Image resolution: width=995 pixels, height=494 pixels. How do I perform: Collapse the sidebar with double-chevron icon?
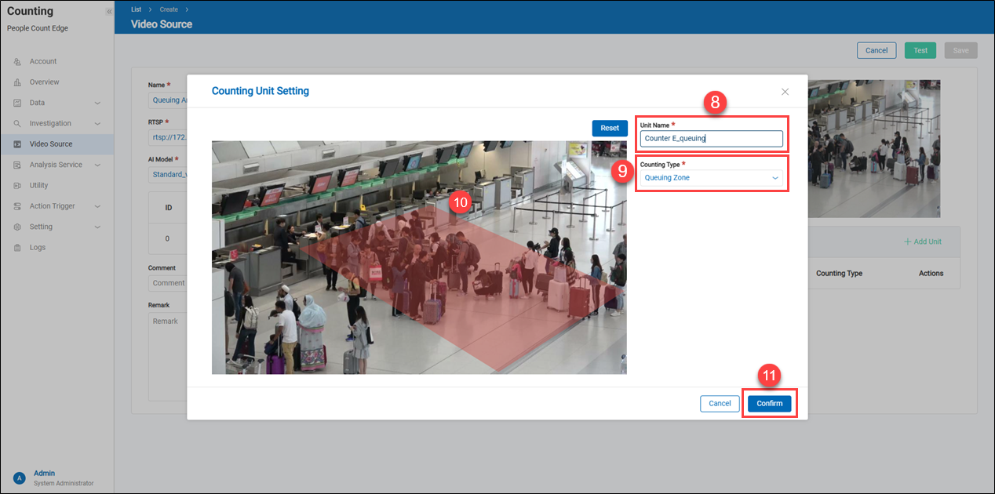(109, 12)
